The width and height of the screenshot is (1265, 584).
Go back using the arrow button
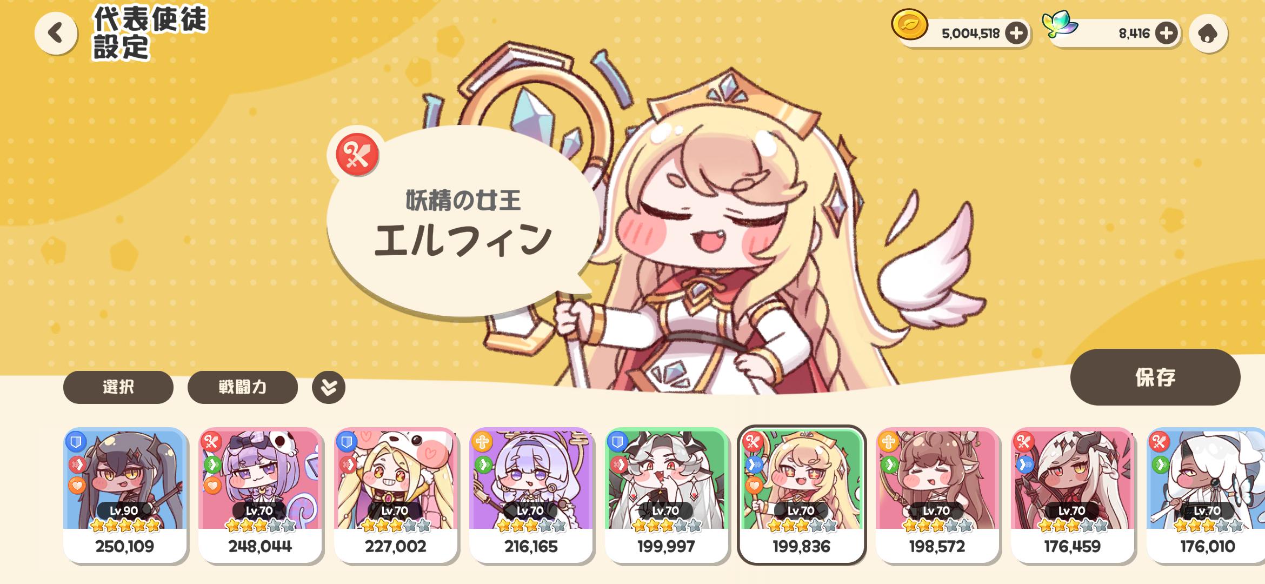[x=56, y=33]
